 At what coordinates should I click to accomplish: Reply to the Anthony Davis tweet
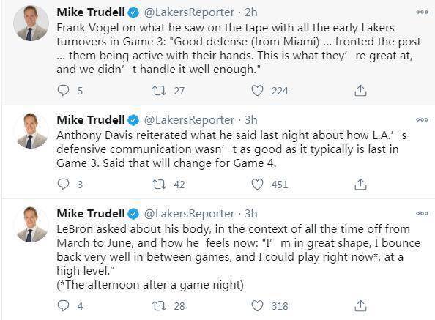point(63,184)
